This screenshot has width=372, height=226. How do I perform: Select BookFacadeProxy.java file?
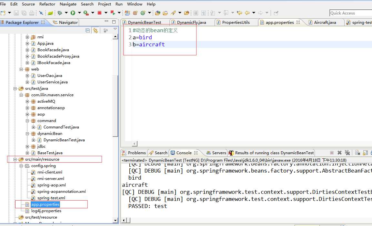58,56
